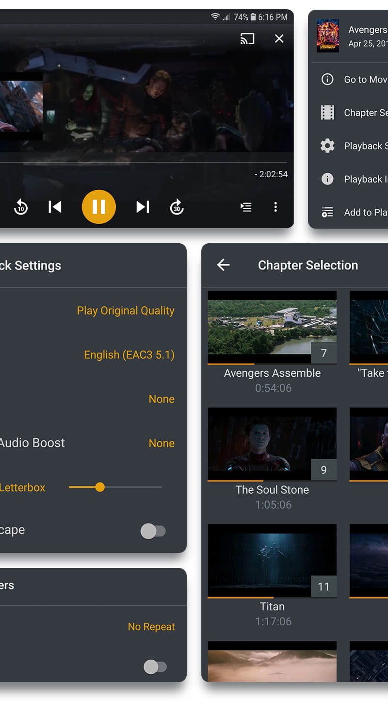Click the video progress seek bar
The image size is (388, 701).
pos(144,162)
